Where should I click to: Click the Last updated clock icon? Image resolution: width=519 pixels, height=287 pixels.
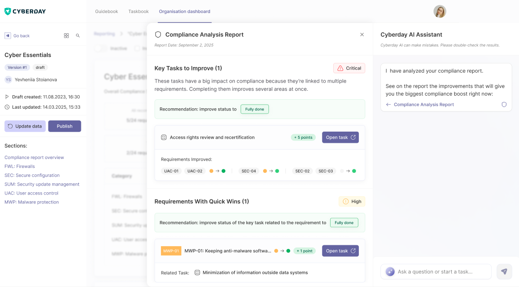coord(7,107)
